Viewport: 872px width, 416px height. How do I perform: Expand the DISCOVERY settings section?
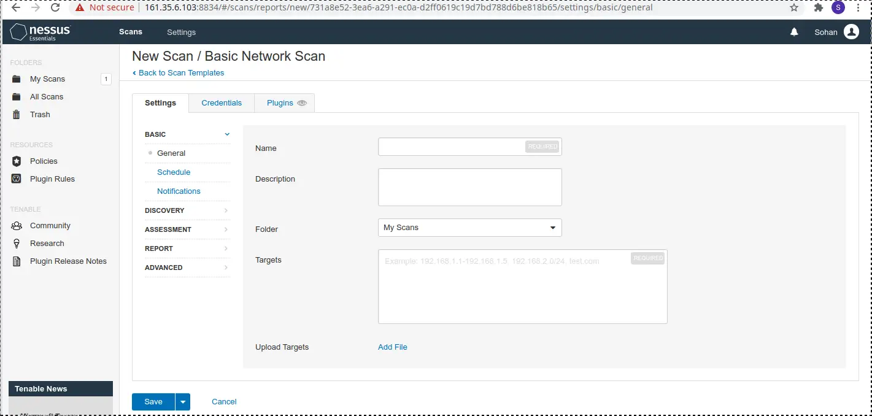pos(187,210)
